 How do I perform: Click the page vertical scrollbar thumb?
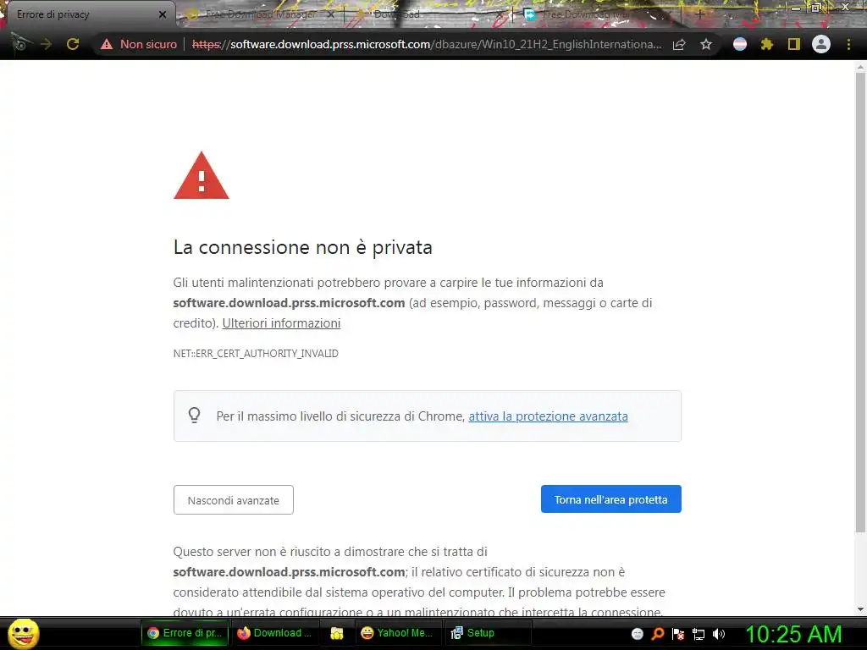[x=860, y=302]
